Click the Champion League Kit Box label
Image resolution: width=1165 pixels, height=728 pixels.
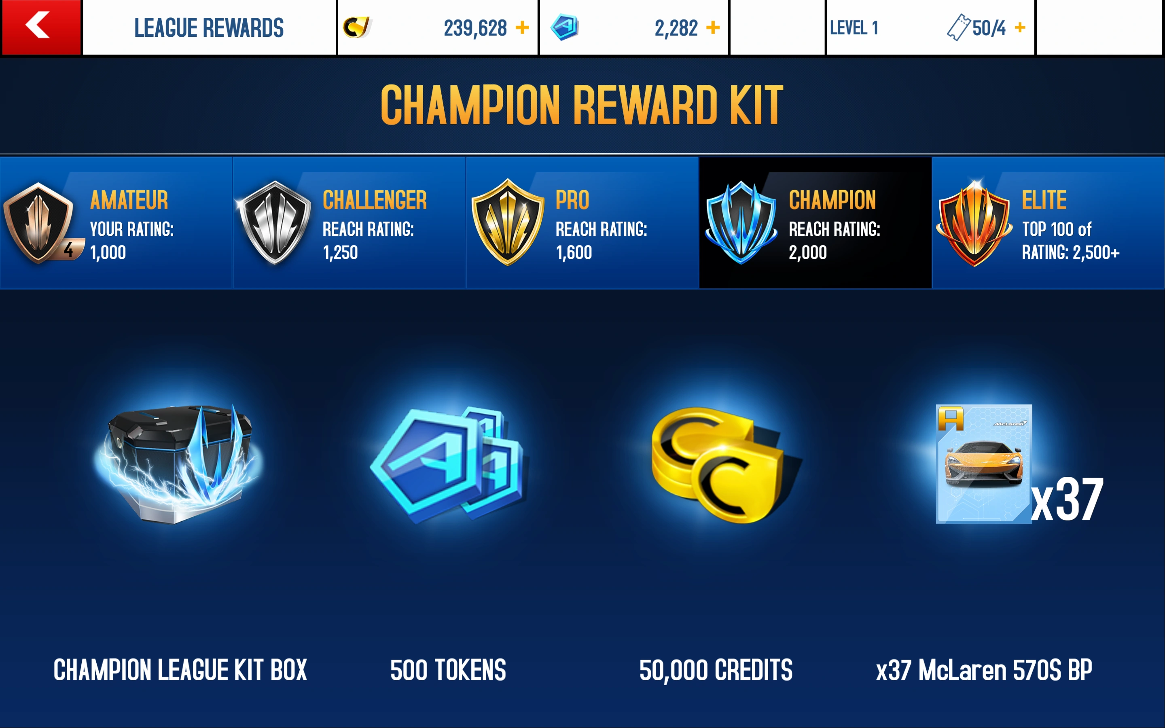[180, 670]
